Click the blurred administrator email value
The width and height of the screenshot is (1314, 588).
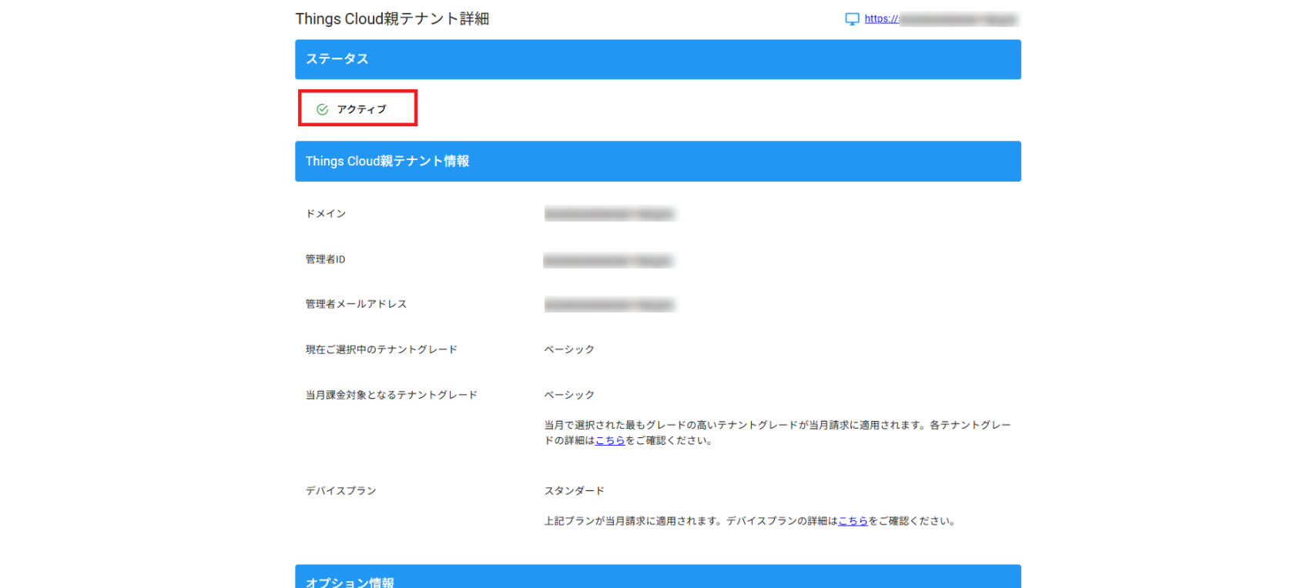(x=609, y=306)
